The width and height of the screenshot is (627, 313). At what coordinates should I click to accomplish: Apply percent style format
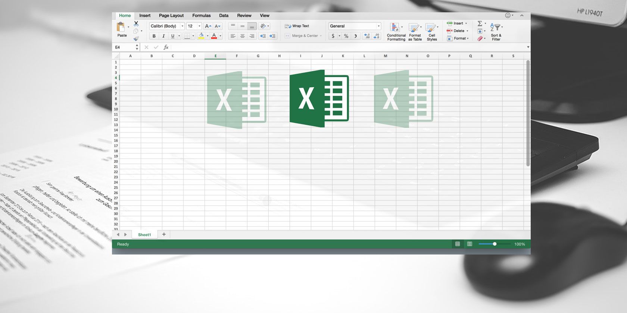(x=346, y=36)
